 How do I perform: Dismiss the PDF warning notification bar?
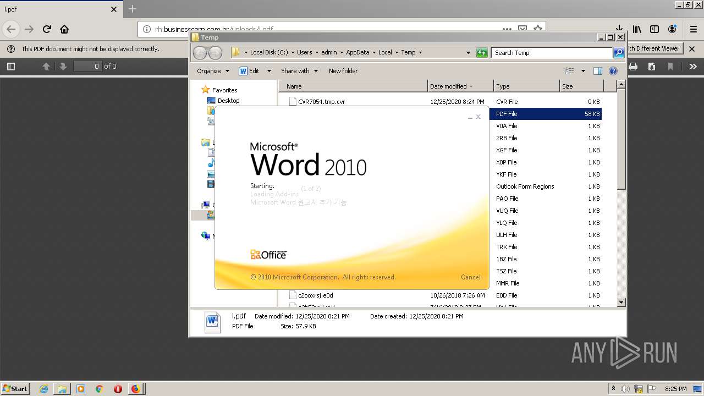point(692,49)
